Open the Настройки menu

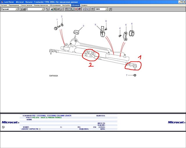tap(66, 5)
